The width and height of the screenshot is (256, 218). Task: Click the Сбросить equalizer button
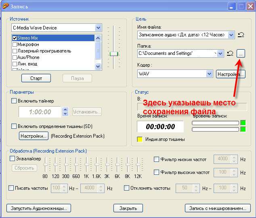pos(24,168)
